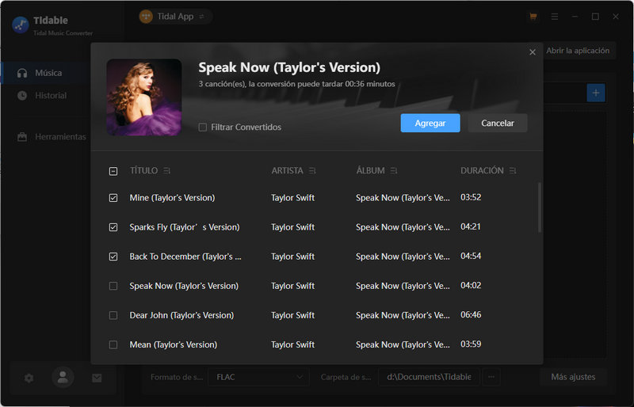This screenshot has width=634, height=407.
Task: Sort by ARTISTA column sort icon
Action: (312, 171)
